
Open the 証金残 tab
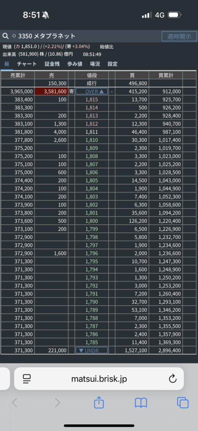tap(52, 64)
